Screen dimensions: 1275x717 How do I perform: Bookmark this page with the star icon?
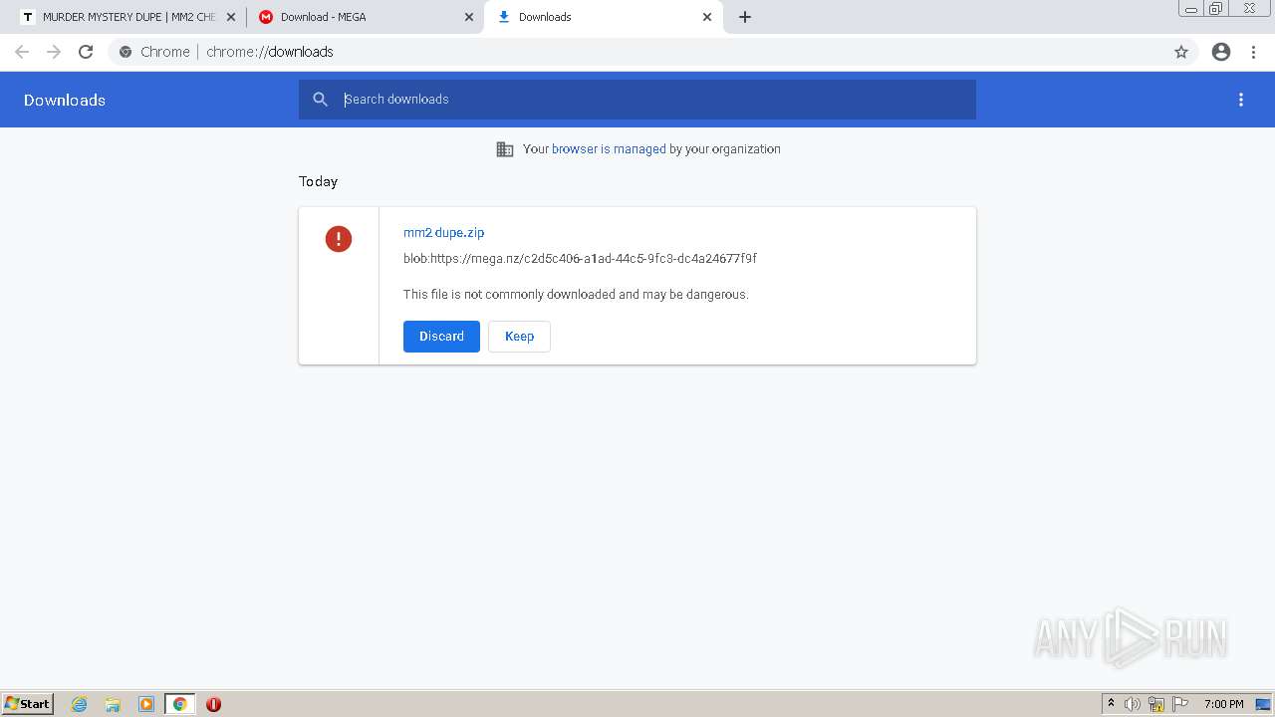pos(1181,52)
